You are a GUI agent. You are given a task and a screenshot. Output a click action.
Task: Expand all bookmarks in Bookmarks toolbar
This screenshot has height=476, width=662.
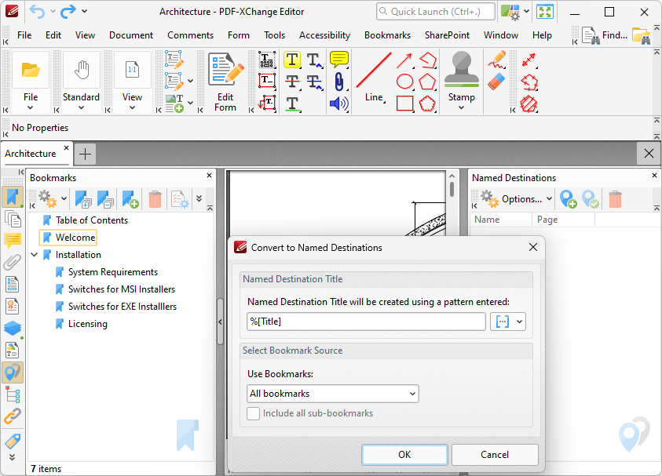[x=83, y=199]
